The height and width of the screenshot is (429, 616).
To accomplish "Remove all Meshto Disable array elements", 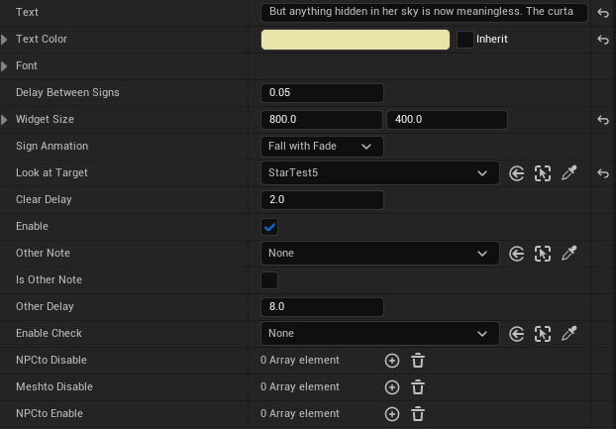I will [418, 387].
